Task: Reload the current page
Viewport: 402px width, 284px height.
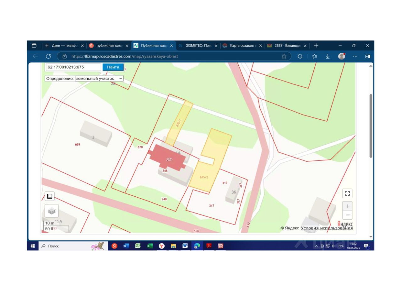Action: tap(48, 56)
